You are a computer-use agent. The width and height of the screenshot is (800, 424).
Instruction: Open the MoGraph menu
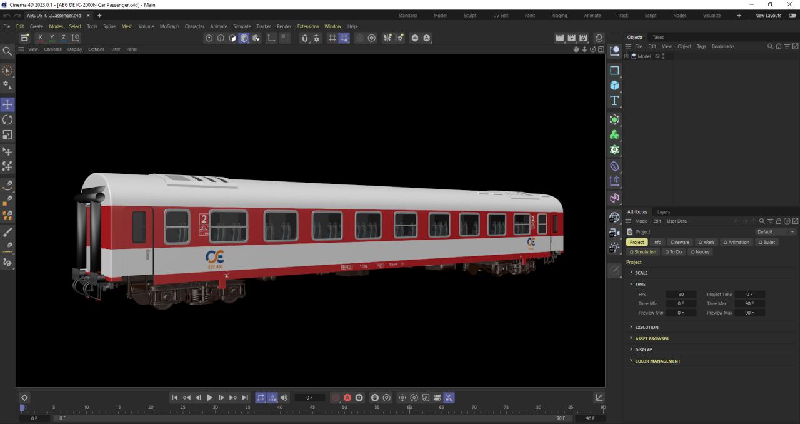pyautogui.click(x=169, y=26)
